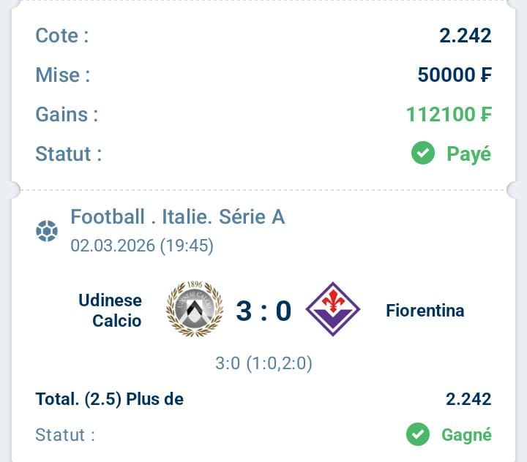527x462 pixels.
Task: Open the Football Italie Série A league link
Action: tap(177, 217)
